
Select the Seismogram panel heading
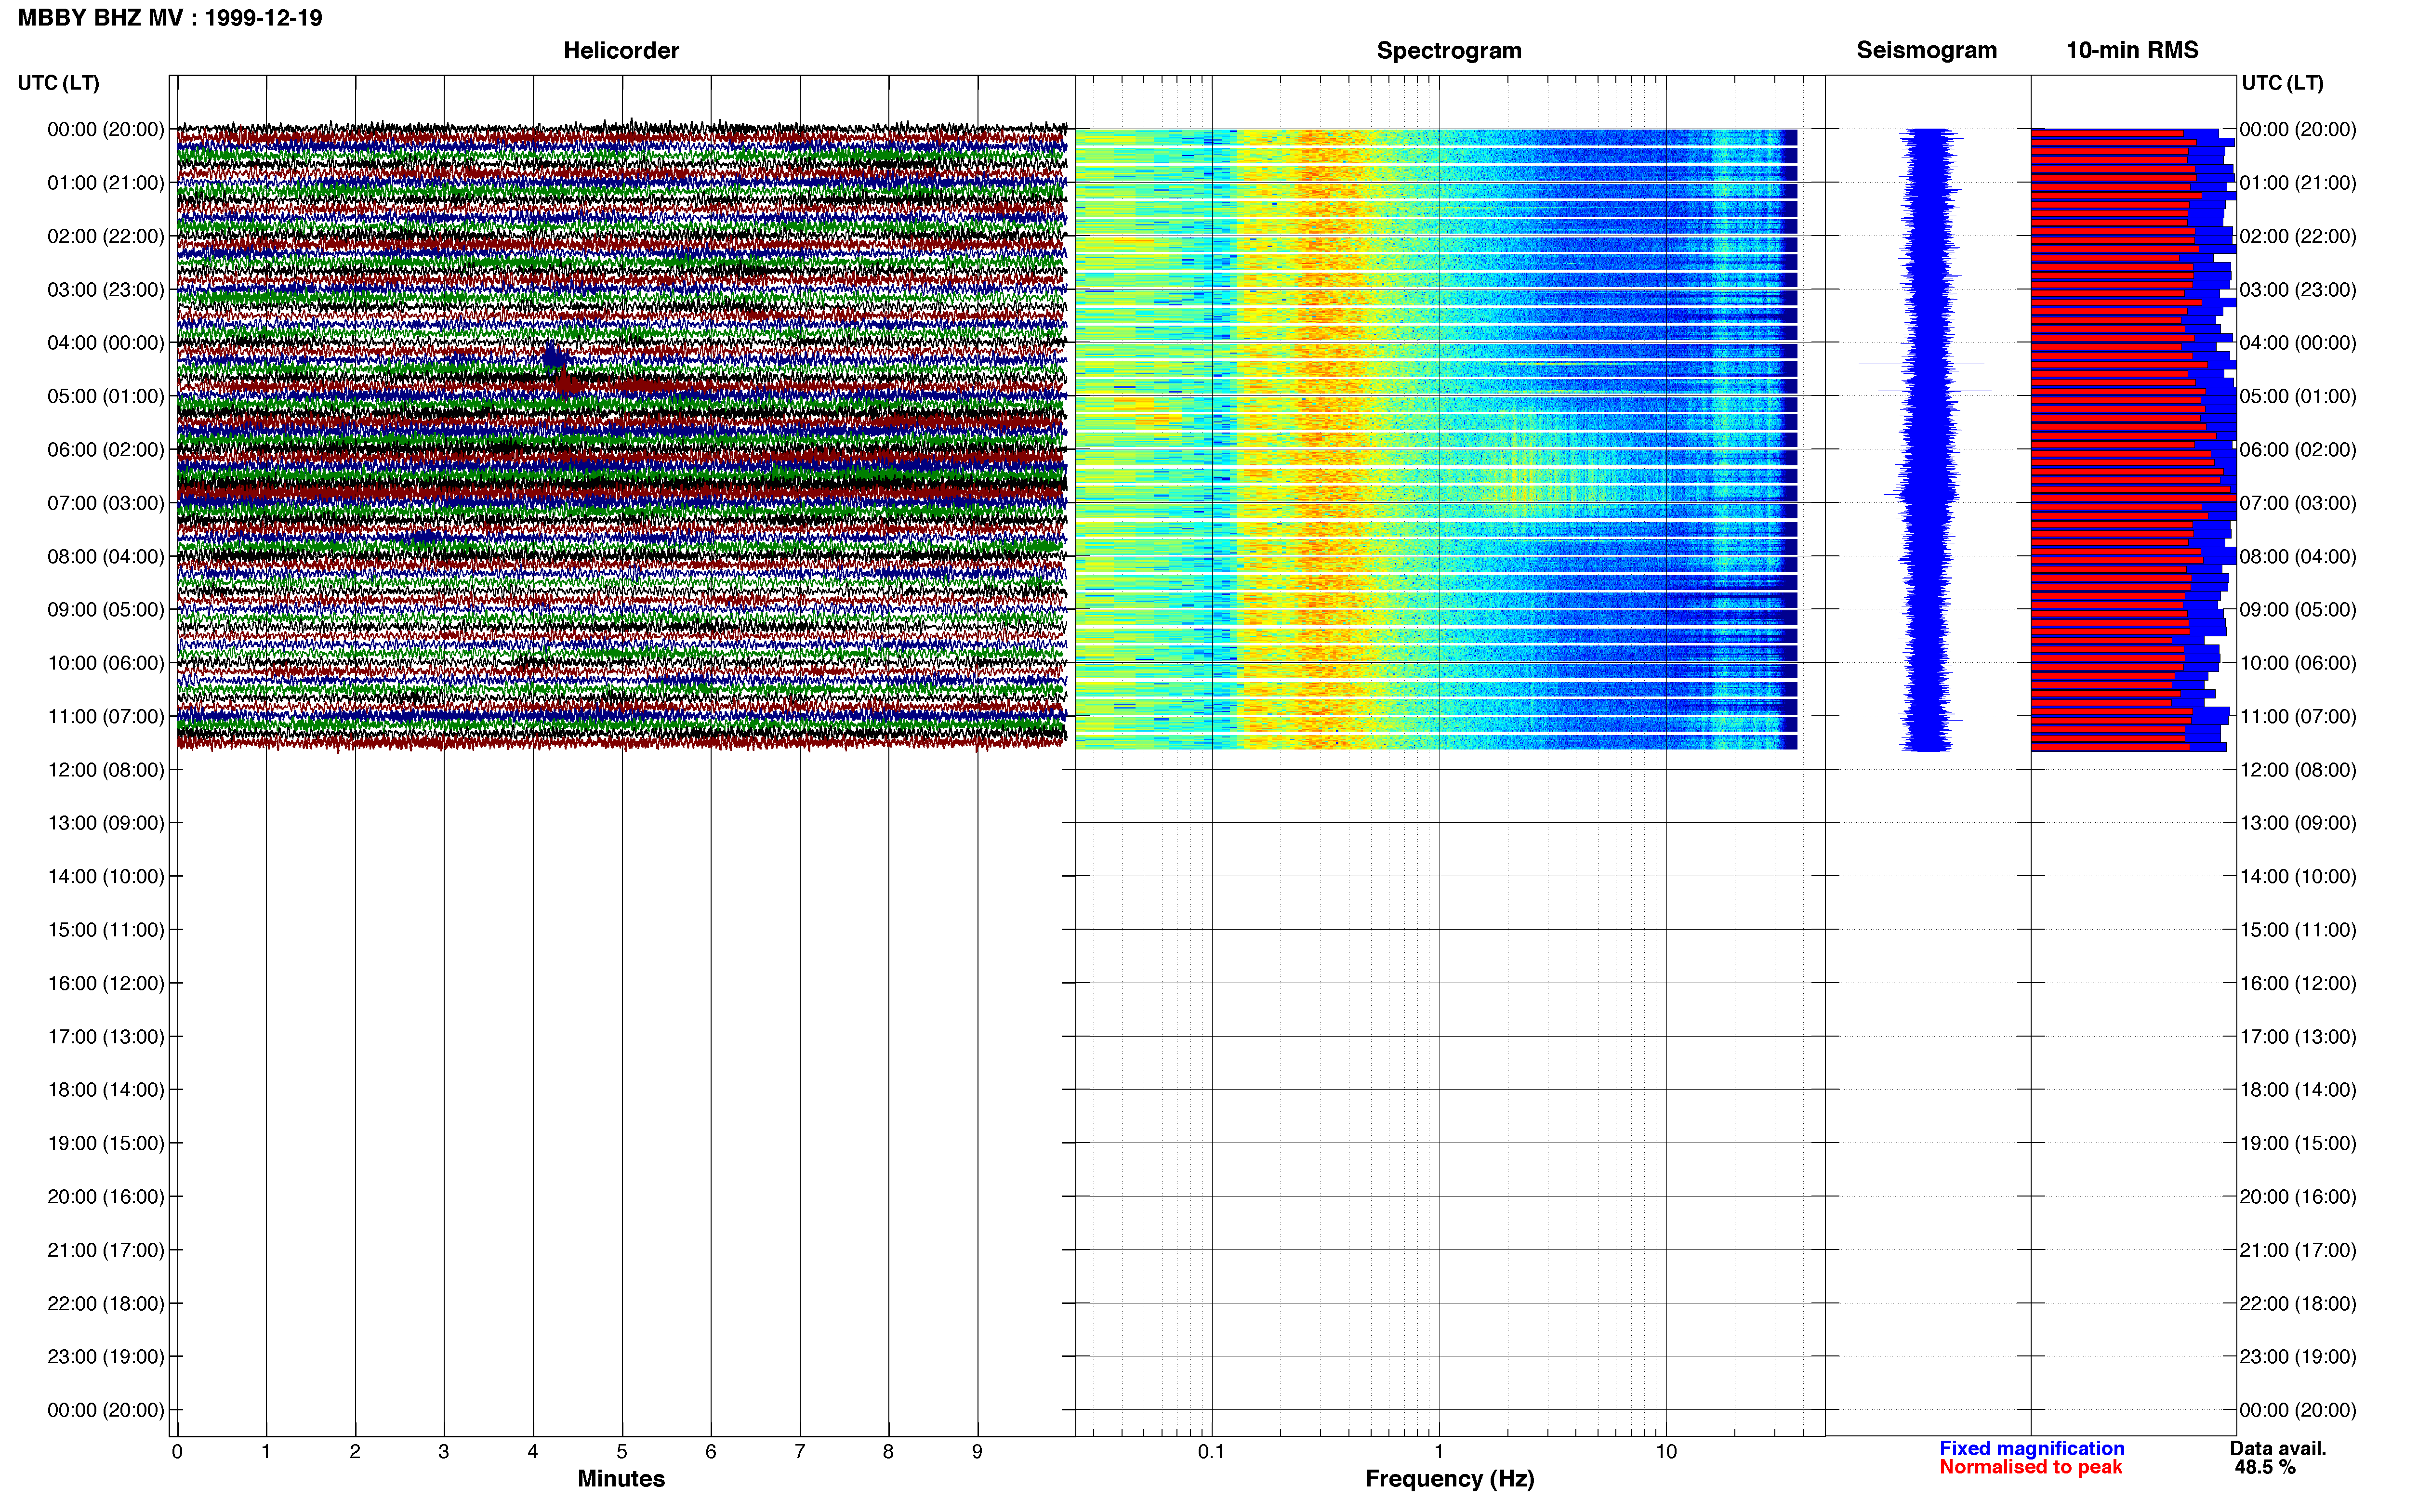click(1926, 50)
